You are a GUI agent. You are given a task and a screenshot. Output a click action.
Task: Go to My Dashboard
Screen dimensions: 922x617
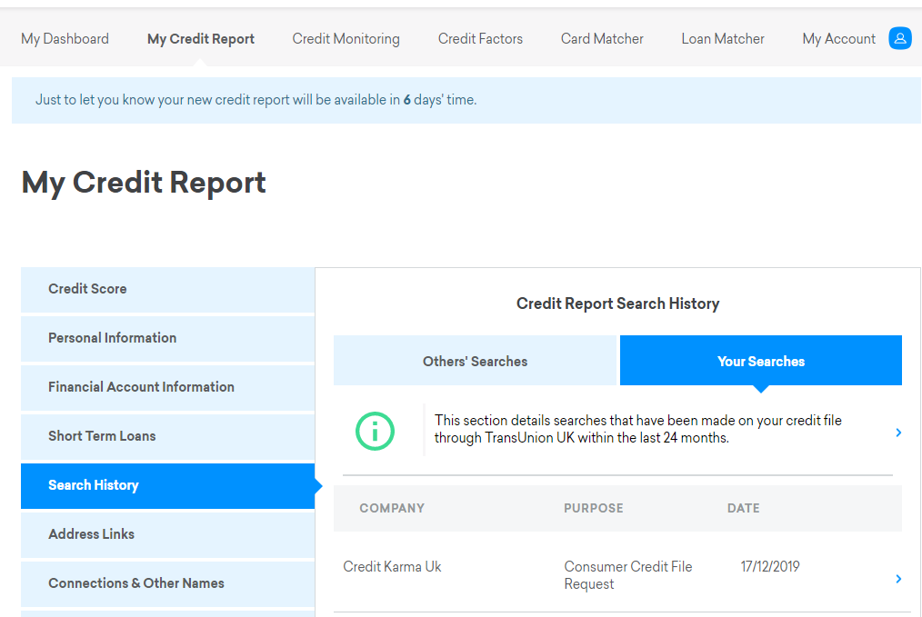point(65,39)
